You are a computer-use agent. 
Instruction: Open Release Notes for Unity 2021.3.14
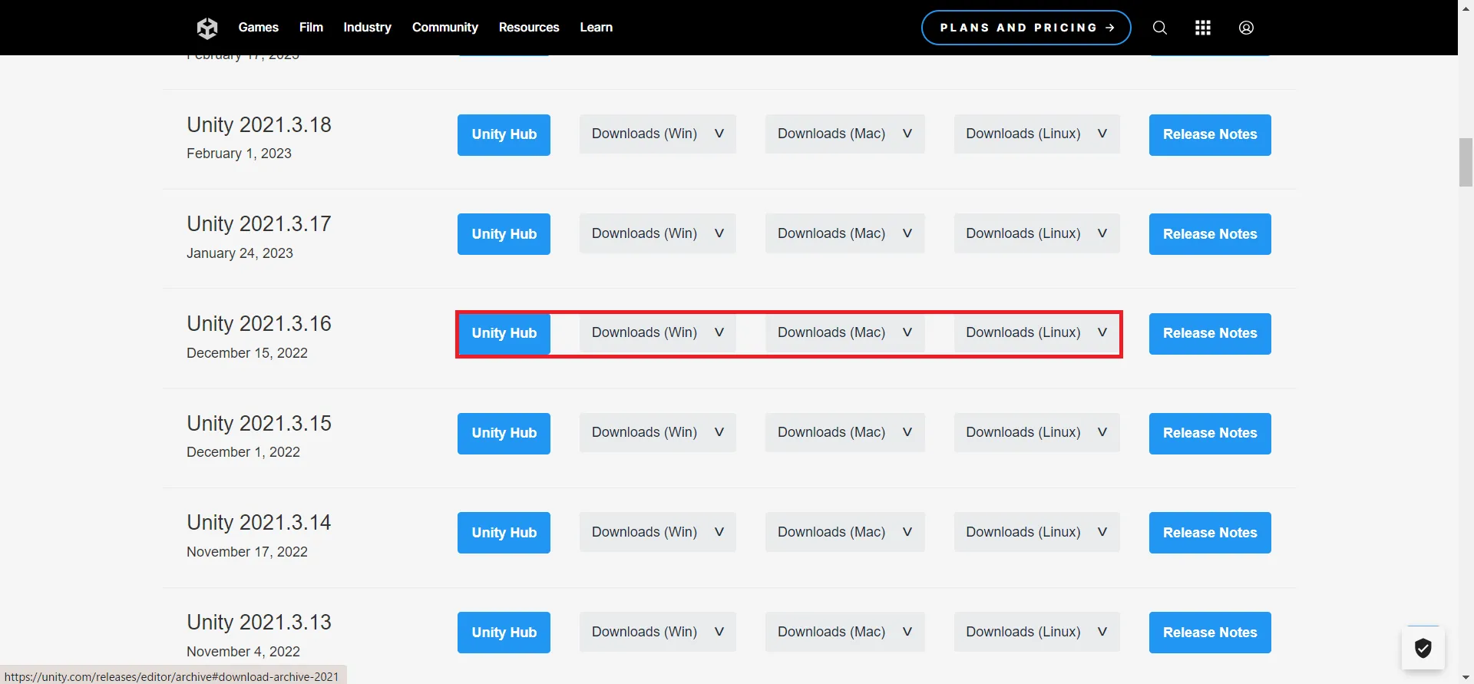pyautogui.click(x=1209, y=533)
